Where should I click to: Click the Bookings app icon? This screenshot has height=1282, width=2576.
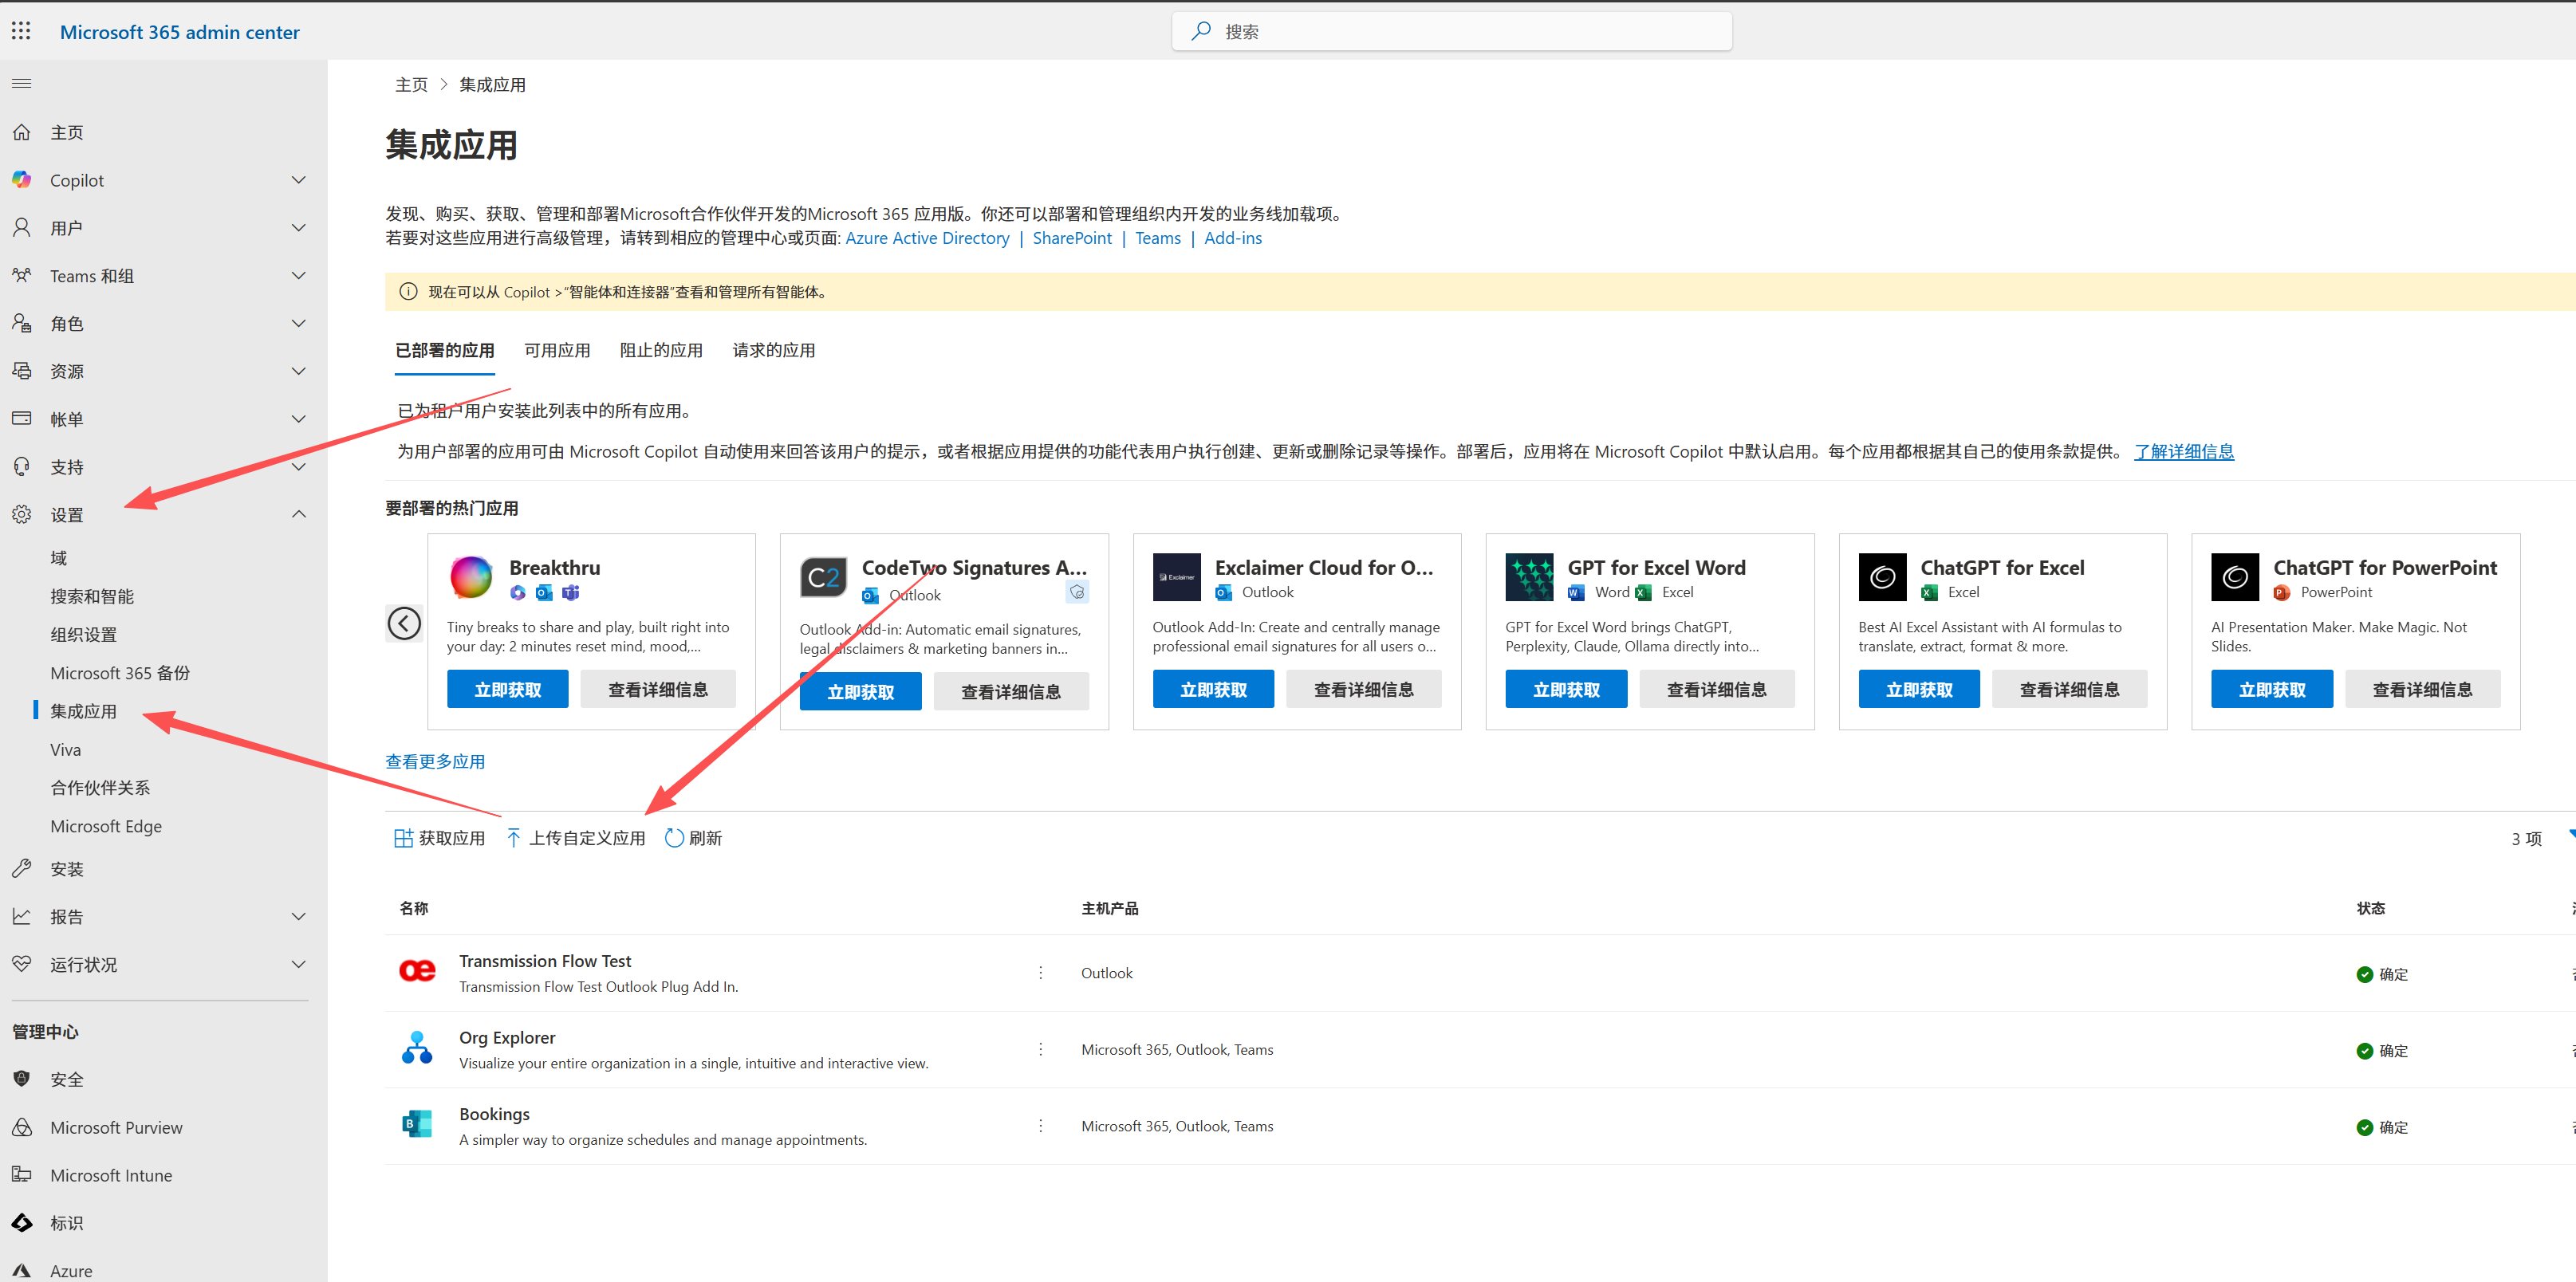coord(417,1125)
